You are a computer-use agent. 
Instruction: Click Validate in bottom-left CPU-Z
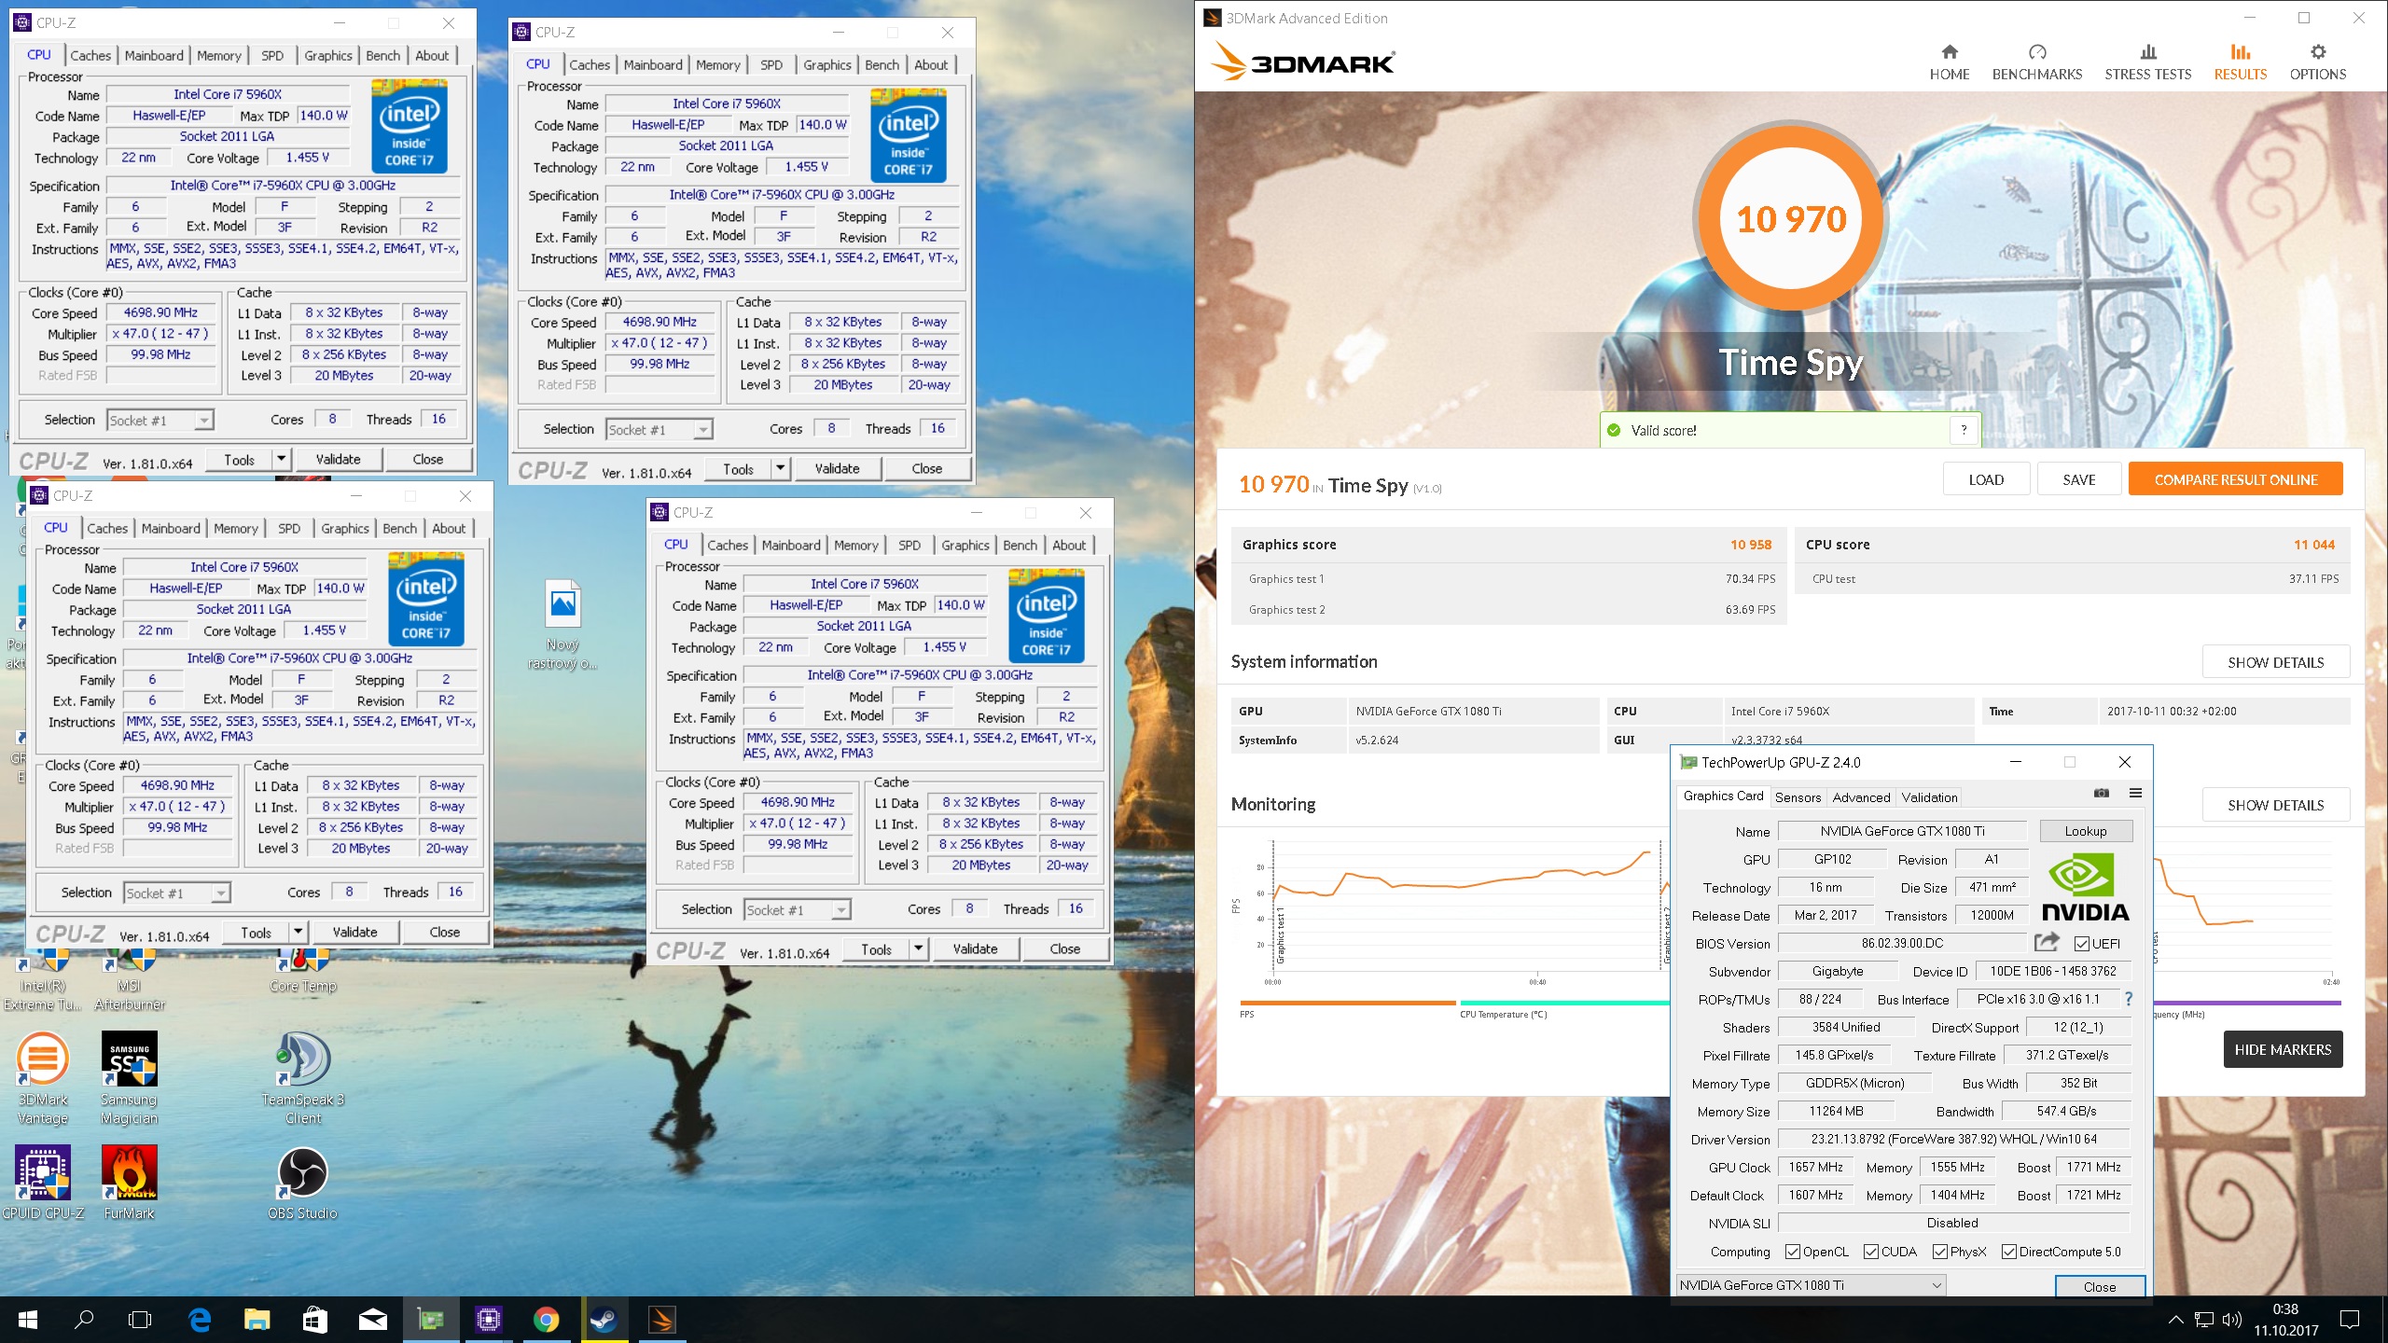(355, 932)
